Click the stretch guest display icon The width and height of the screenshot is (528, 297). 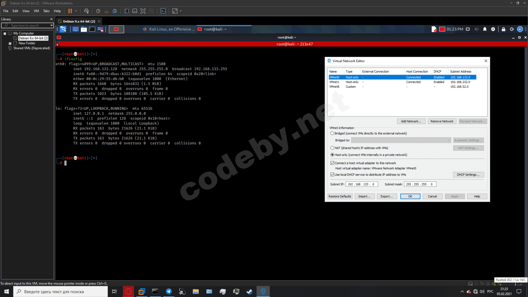[x=175, y=11]
